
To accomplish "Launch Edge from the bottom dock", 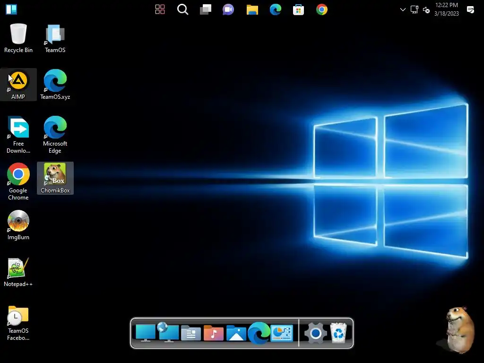I will pyautogui.click(x=259, y=333).
